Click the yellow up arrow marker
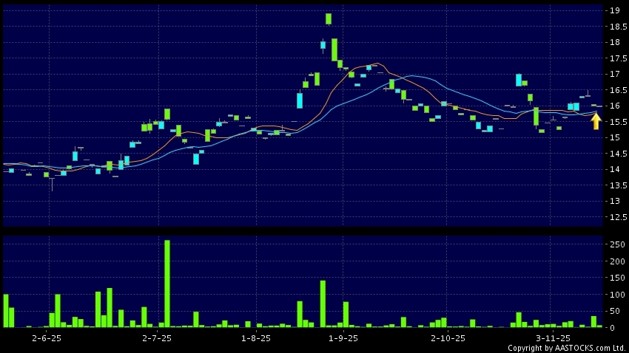The width and height of the screenshot is (629, 353). click(596, 121)
